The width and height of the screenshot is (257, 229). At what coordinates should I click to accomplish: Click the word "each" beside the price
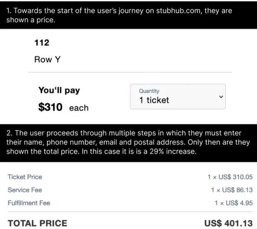tap(79, 108)
